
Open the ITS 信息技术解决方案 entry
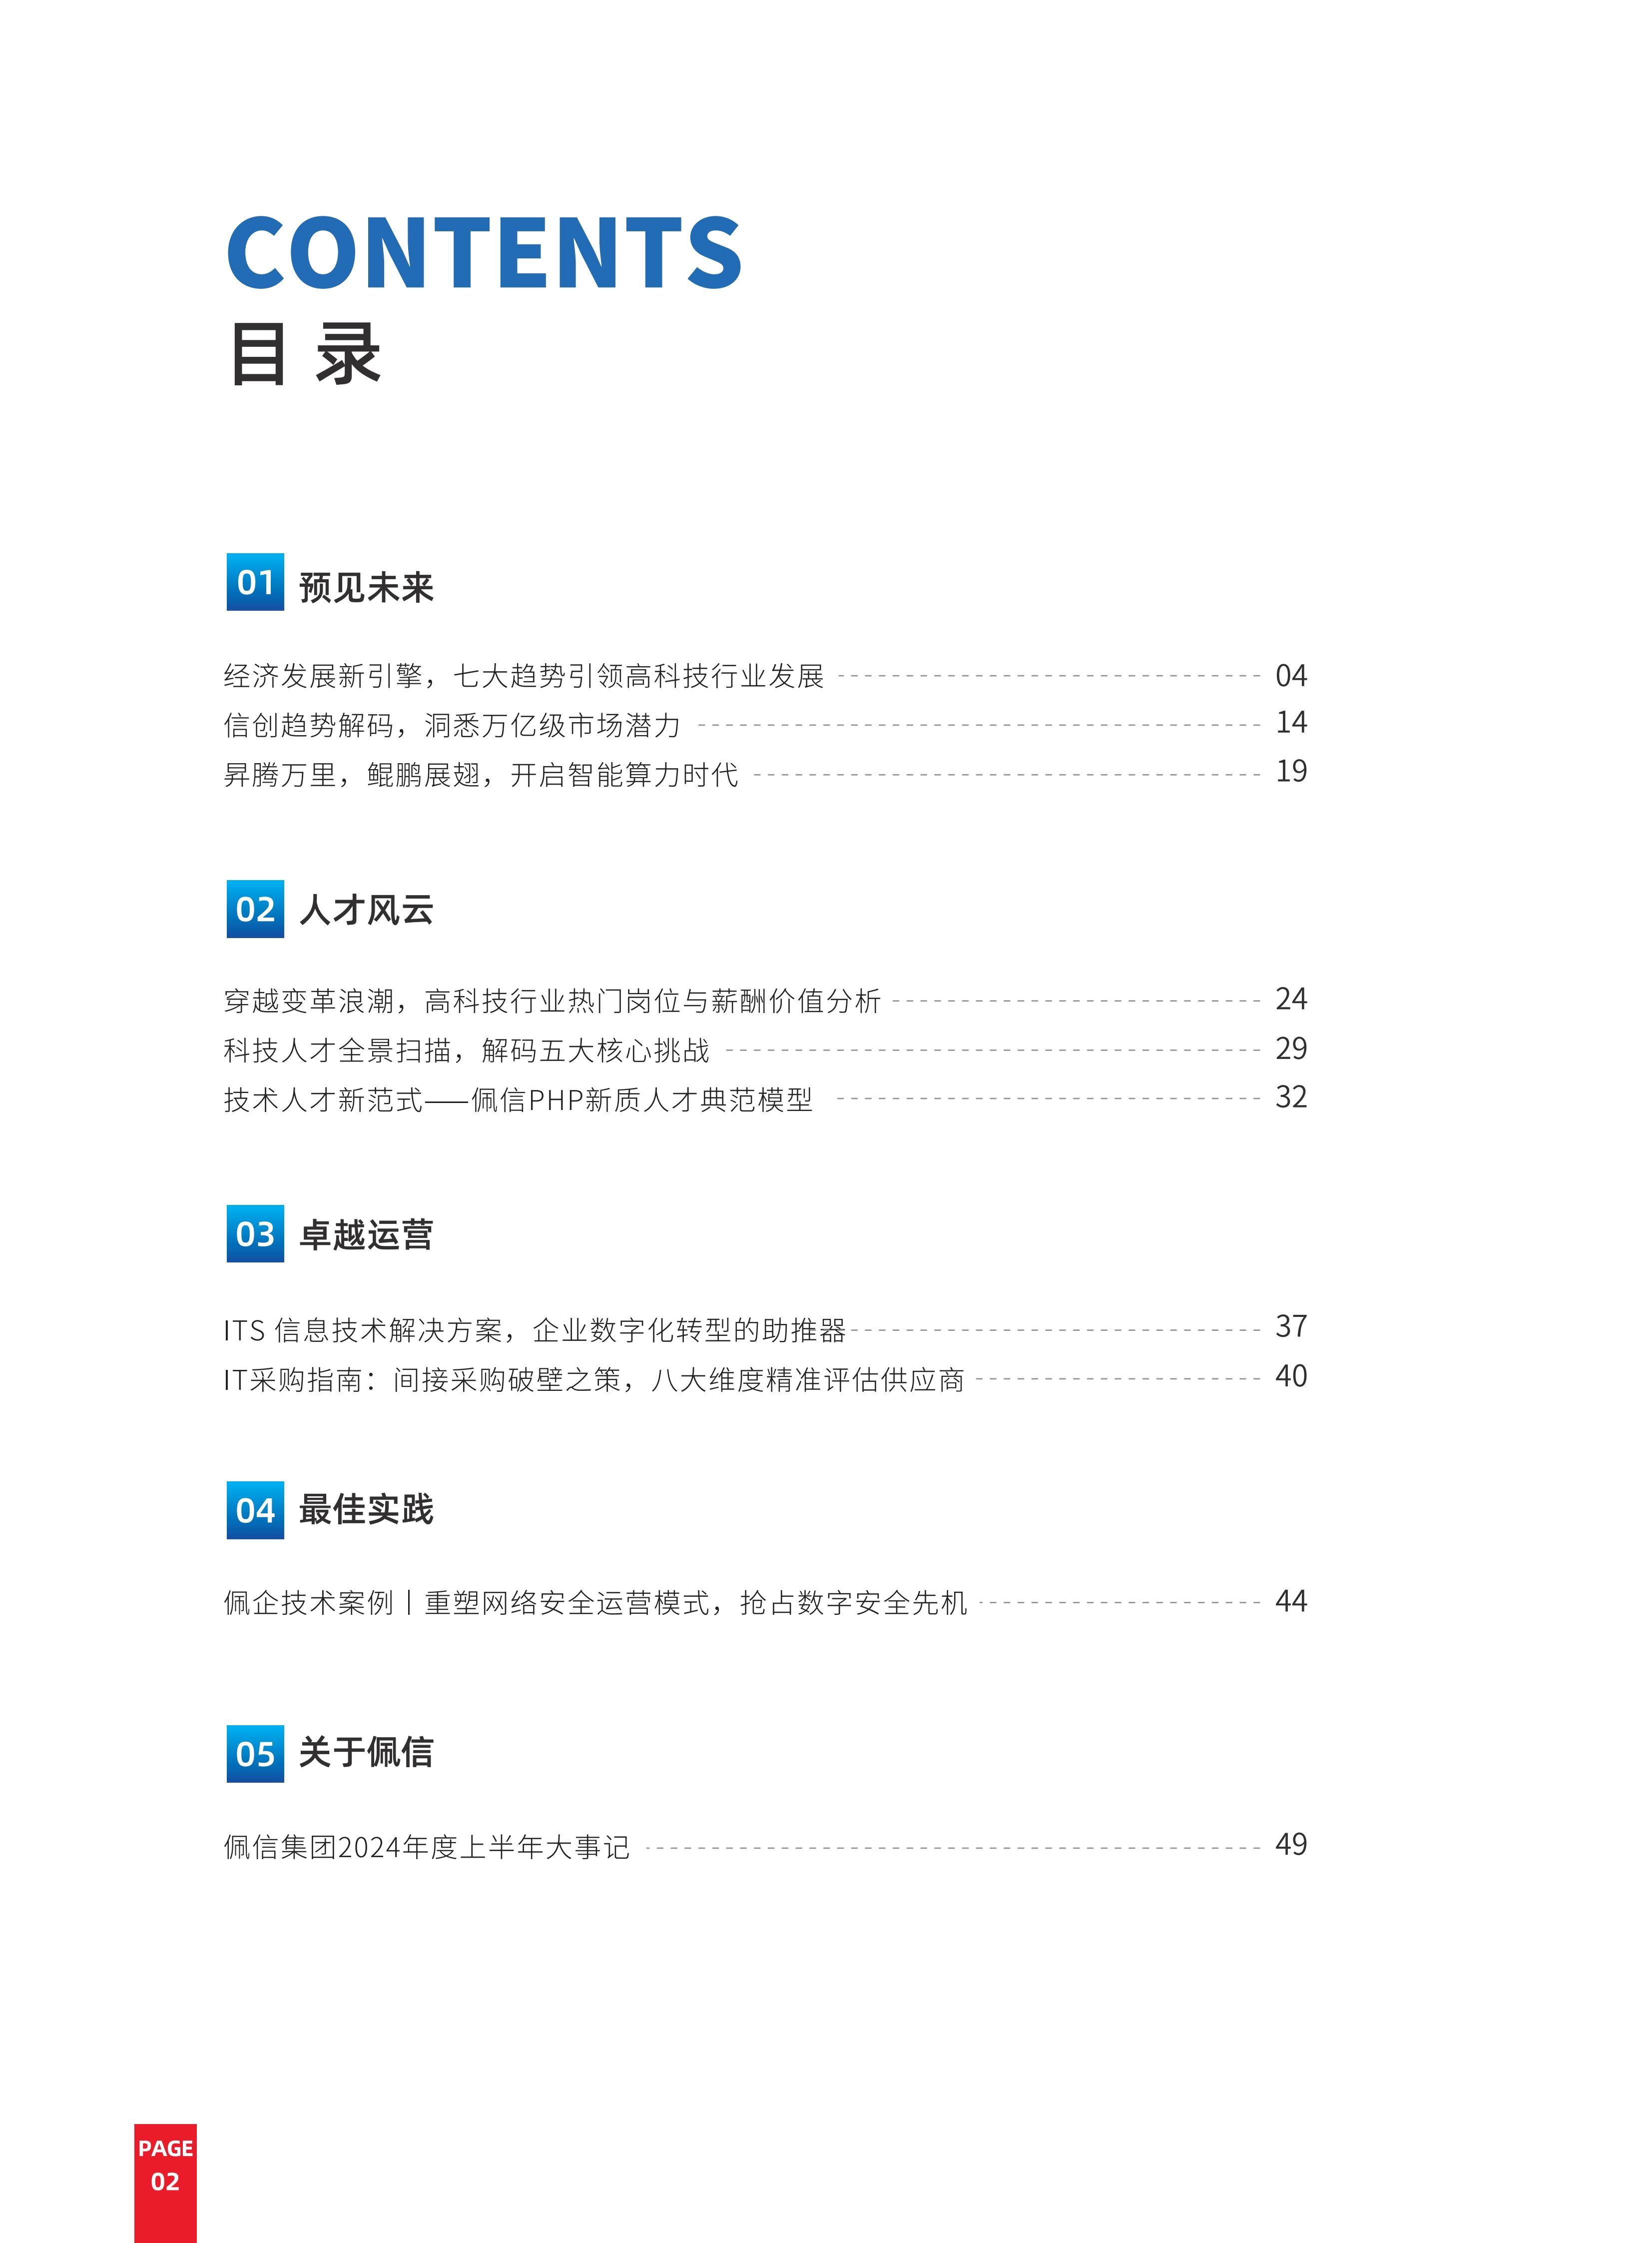coord(765,1328)
